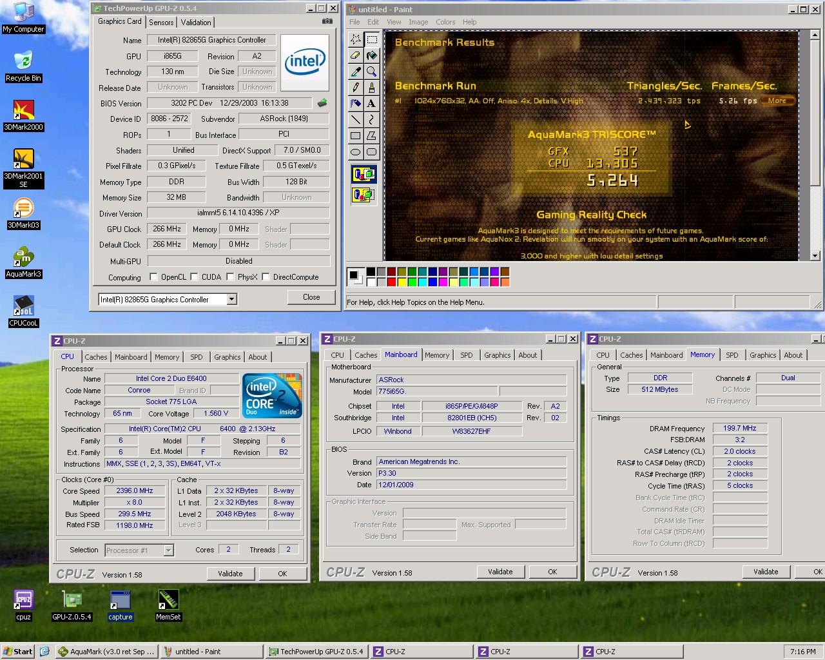Viewport: 825px width, 660px height.
Task: Pick the black color swatch in Paint palette
Action: pos(371,272)
